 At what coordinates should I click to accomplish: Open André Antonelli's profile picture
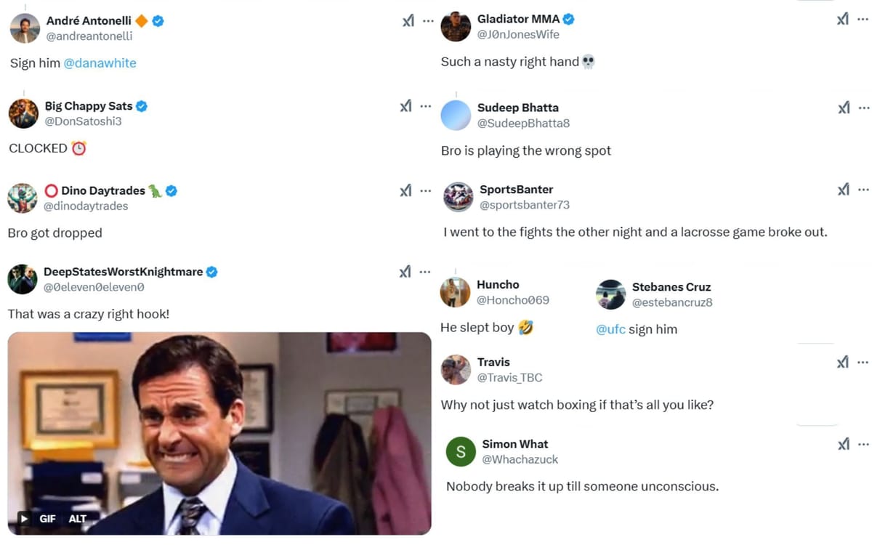[x=25, y=28]
